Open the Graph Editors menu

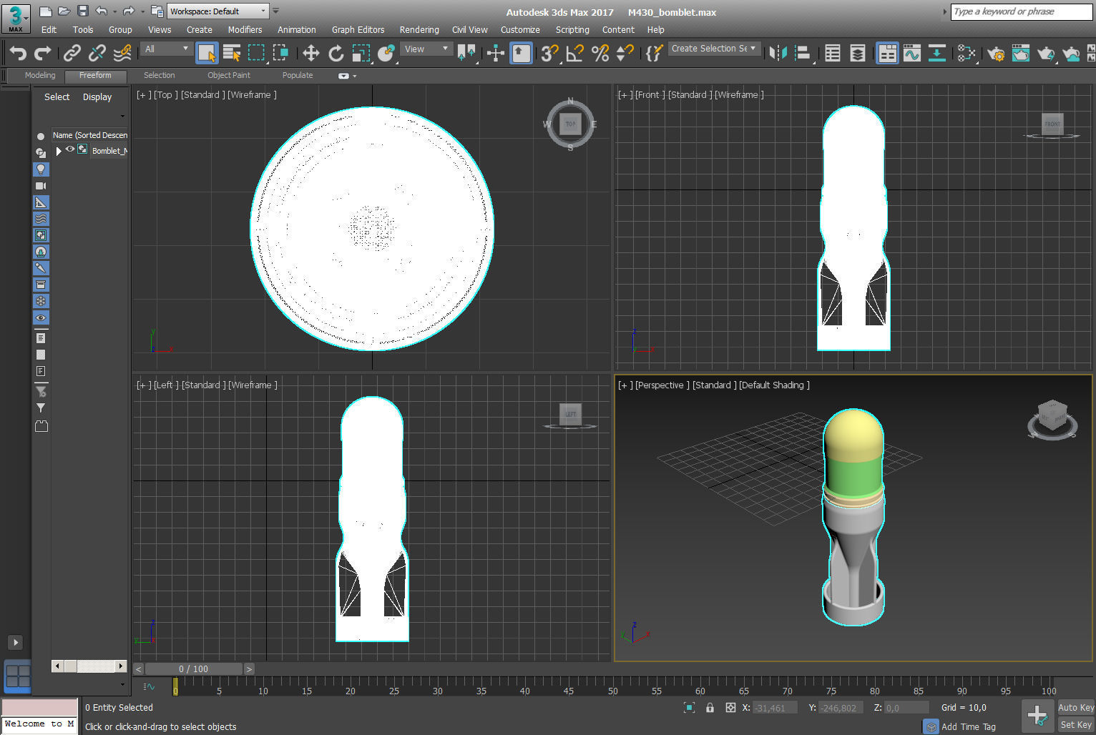pos(358,30)
